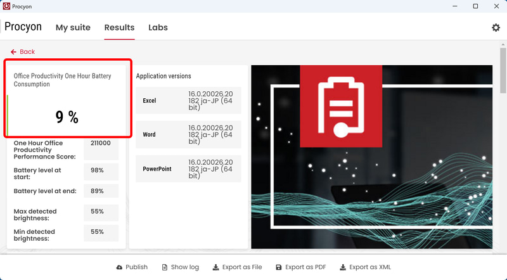Click the Procyon brand title
The height and width of the screenshot is (280, 507).
pos(23,27)
